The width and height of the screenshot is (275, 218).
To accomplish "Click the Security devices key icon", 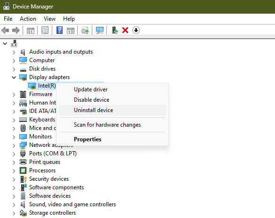I will [x=24, y=179].
